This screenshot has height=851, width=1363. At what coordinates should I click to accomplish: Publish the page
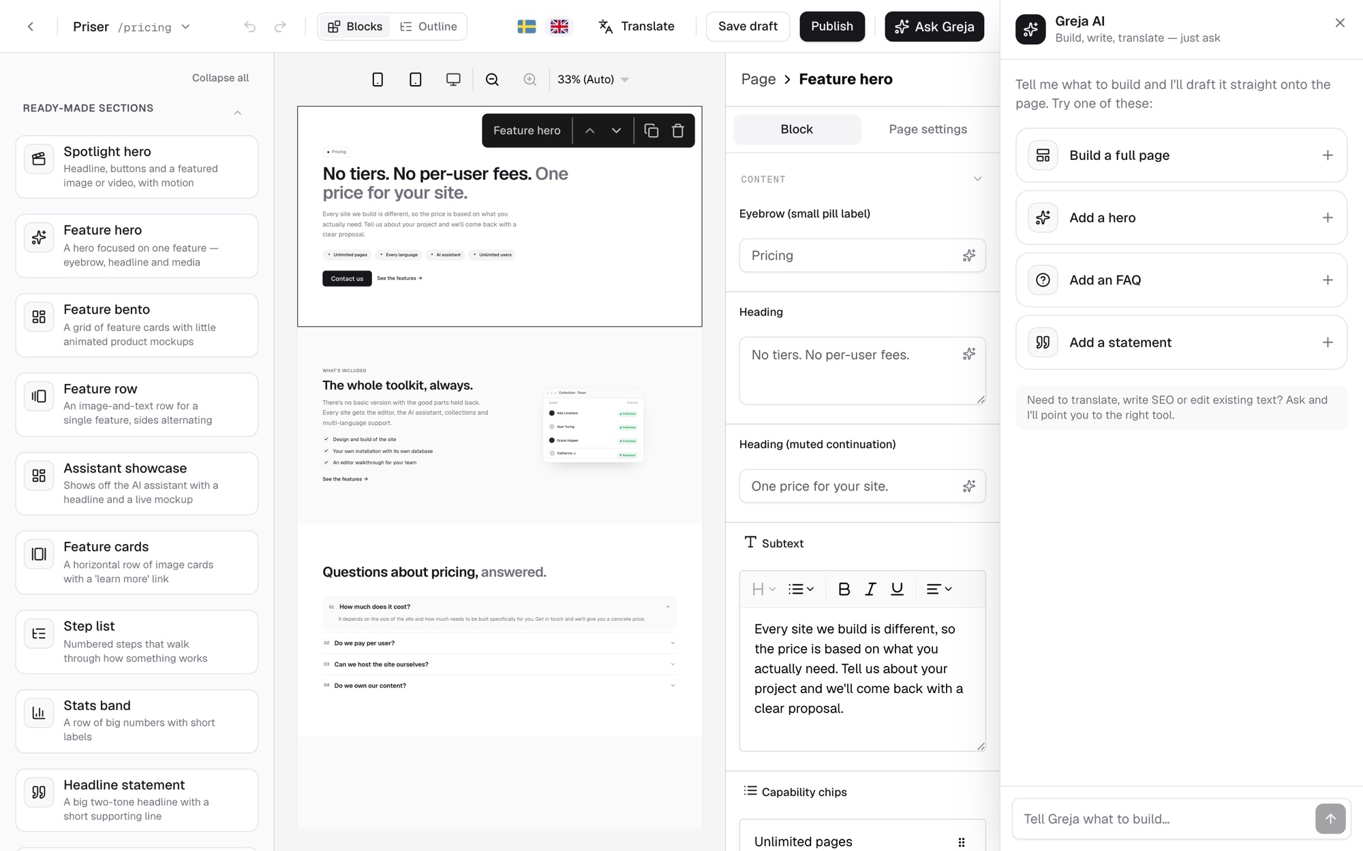tap(832, 27)
